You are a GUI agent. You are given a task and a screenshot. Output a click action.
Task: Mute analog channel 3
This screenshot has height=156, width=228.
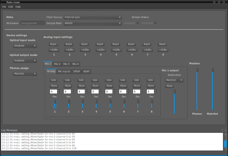[x=82, y=86]
